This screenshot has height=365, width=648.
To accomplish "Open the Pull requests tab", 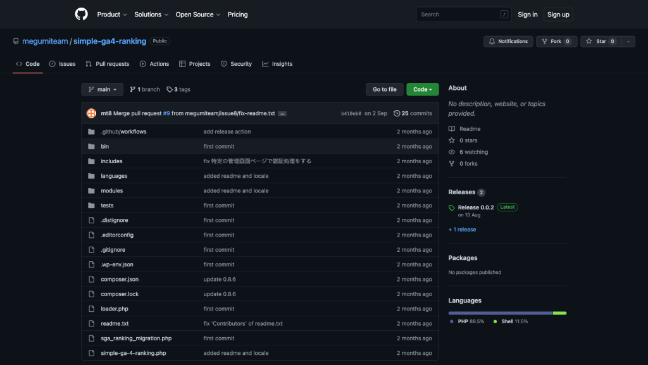I will 108,64.
